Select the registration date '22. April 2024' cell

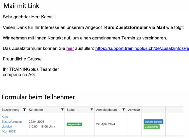(x=106, y=124)
